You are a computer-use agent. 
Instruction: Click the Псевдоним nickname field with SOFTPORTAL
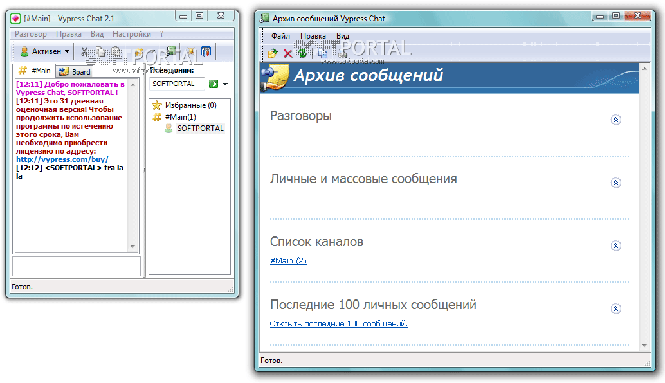point(177,84)
